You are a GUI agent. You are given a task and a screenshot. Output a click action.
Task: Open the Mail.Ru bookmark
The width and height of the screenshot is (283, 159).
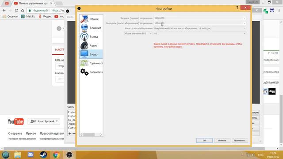28,16
